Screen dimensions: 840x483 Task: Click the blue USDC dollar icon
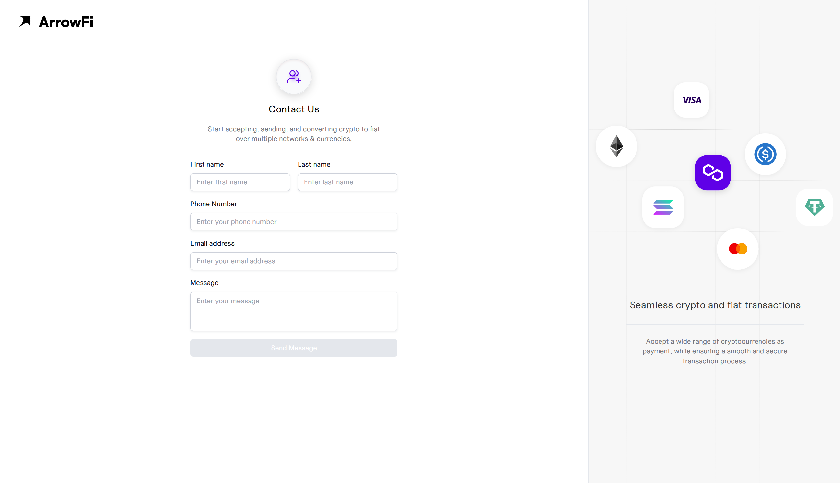point(765,154)
